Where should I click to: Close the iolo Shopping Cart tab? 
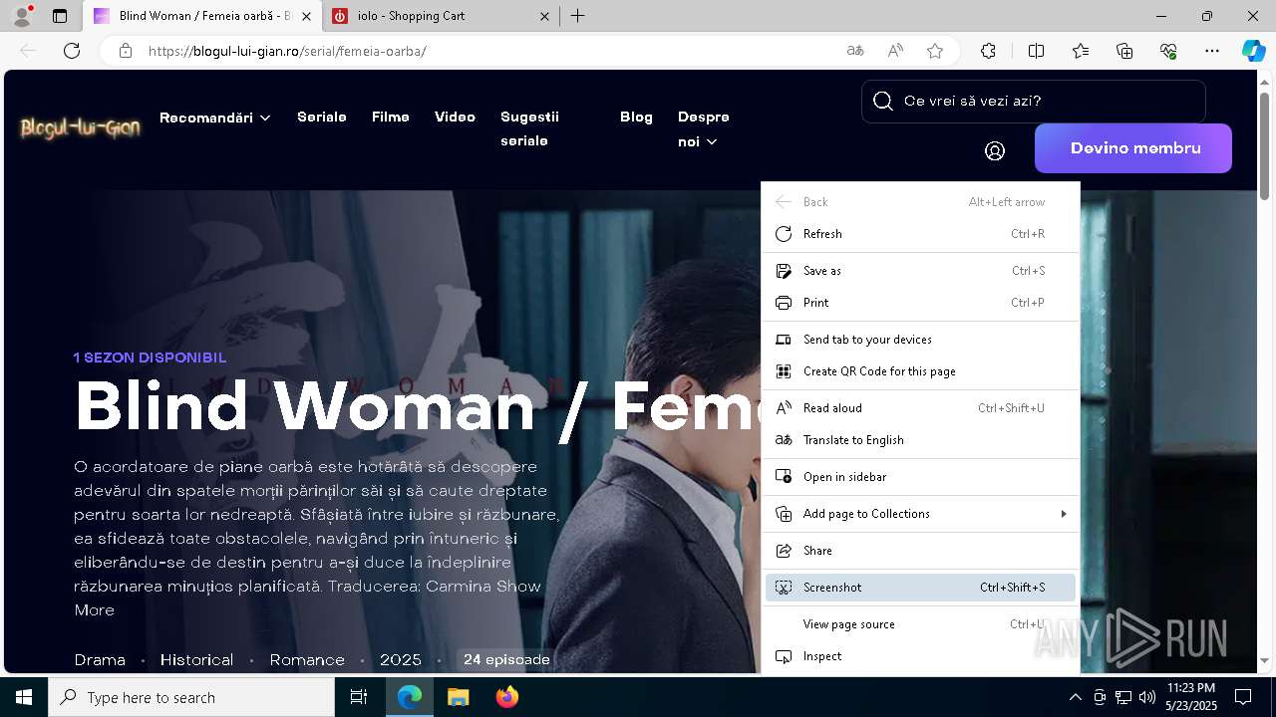click(545, 16)
